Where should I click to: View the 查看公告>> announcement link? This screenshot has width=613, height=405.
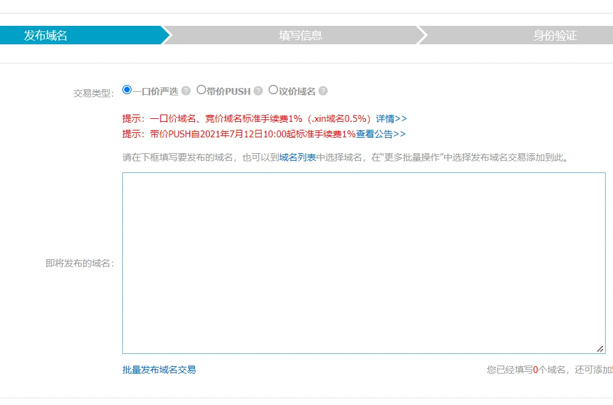(381, 134)
